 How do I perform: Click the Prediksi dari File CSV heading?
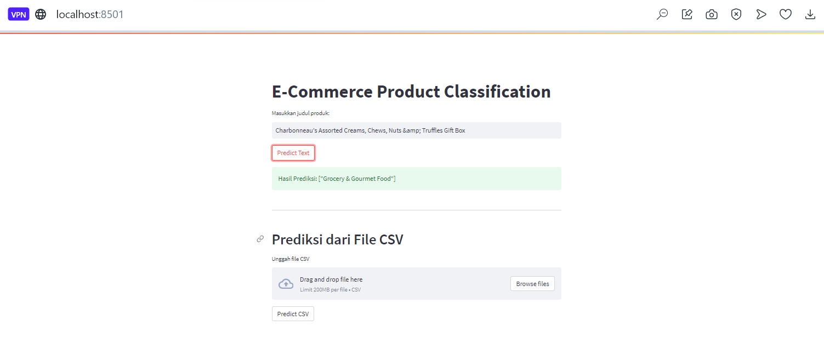[x=338, y=239]
